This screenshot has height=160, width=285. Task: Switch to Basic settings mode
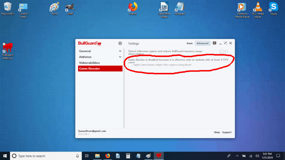190,43
